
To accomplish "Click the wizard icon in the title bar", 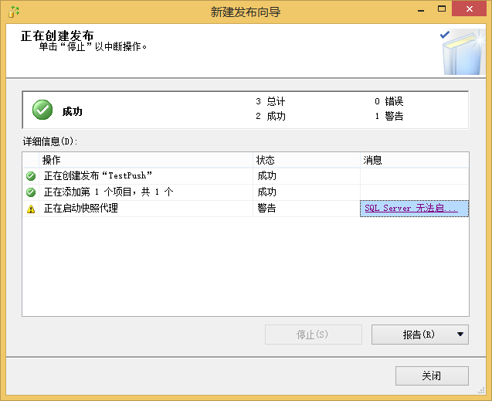I will 13,12.
